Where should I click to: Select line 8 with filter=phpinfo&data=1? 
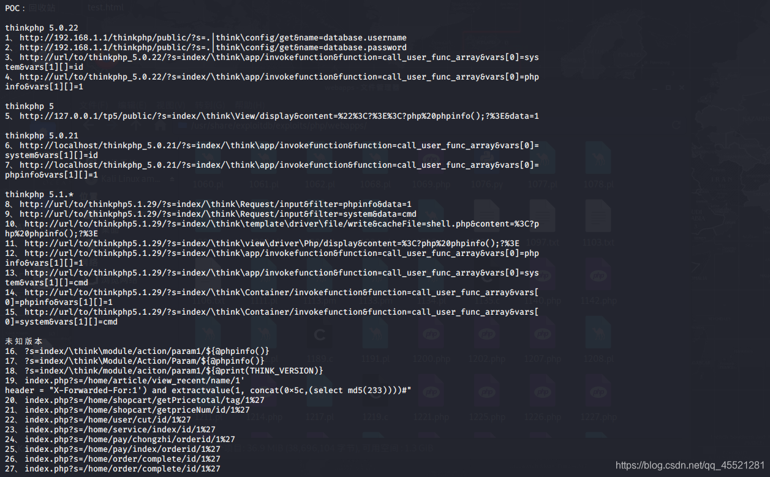pyautogui.click(x=208, y=204)
